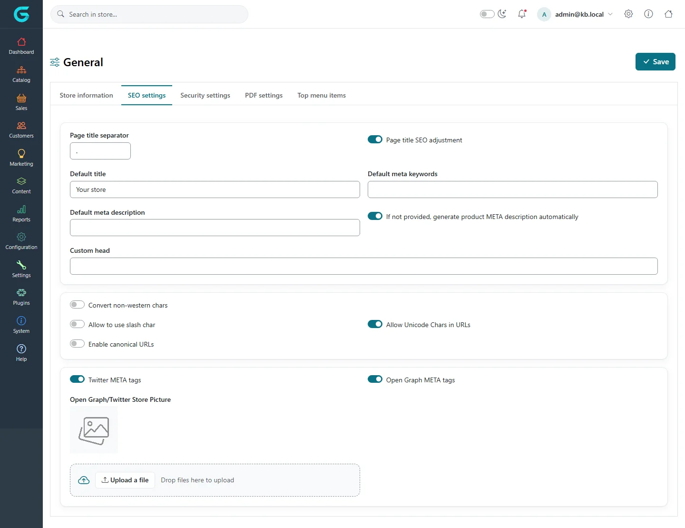Image resolution: width=685 pixels, height=528 pixels.
Task: Expand the admin@kb.local account dropdown
Action: click(575, 14)
